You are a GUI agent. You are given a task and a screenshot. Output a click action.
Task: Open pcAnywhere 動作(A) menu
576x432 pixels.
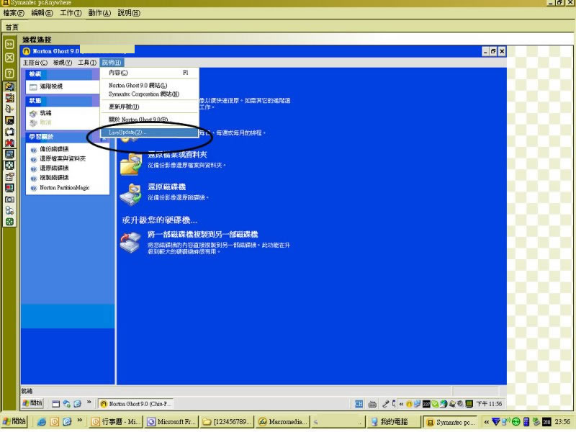click(99, 13)
